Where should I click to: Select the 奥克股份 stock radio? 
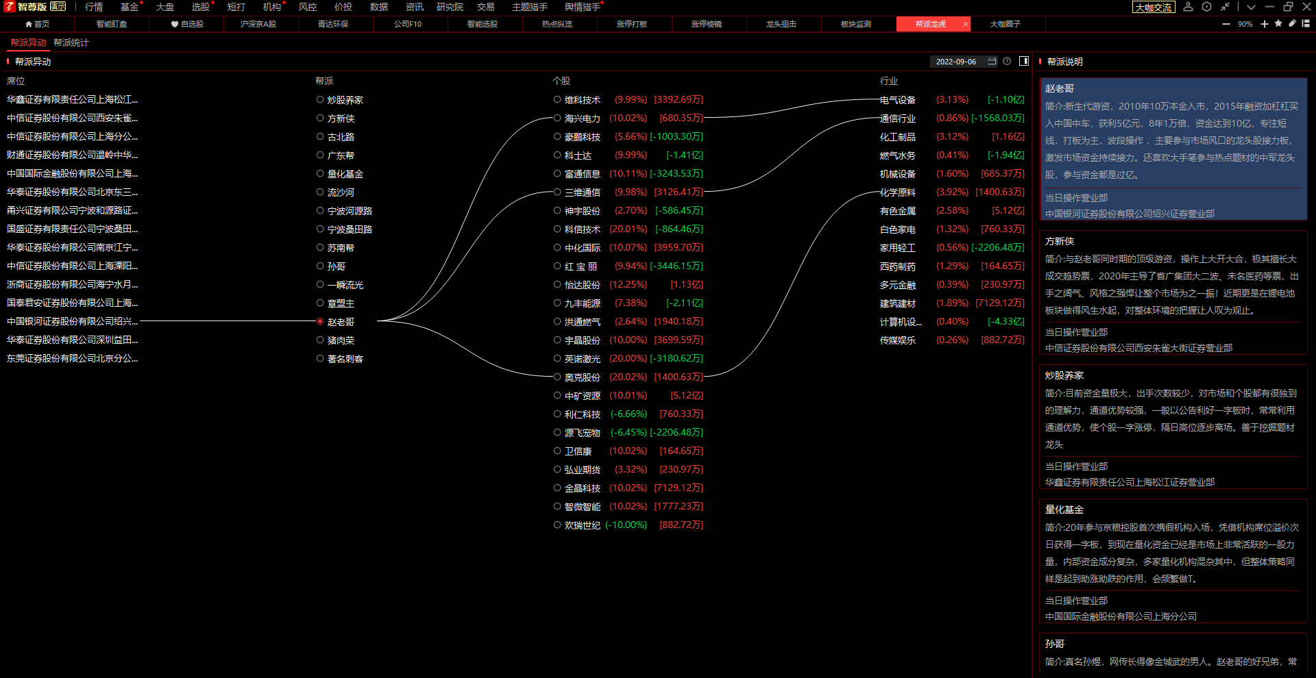pos(557,377)
